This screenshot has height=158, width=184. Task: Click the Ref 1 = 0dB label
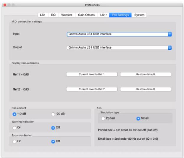click(21, 75)
